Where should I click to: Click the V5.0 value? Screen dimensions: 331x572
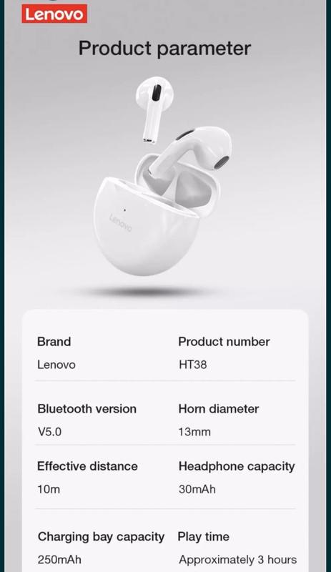[49, 432]
